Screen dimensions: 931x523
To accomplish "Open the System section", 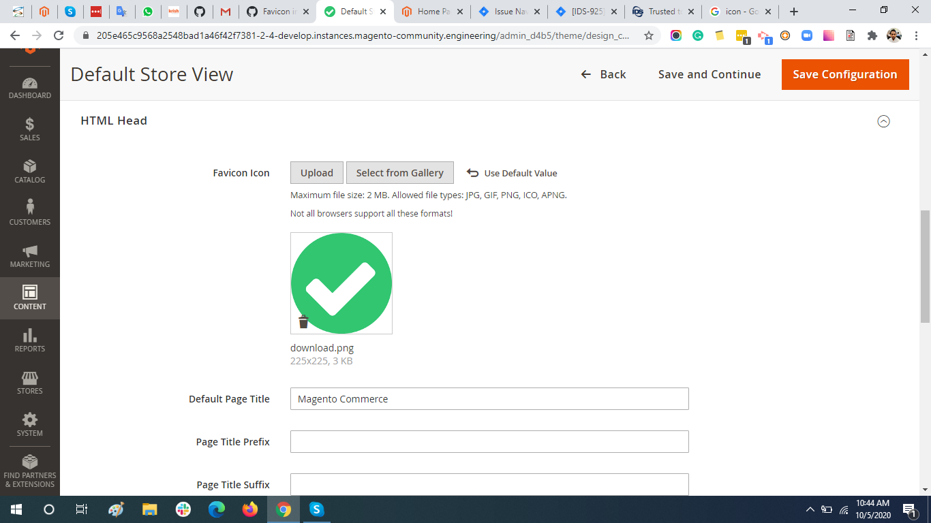I will [29, 426].
